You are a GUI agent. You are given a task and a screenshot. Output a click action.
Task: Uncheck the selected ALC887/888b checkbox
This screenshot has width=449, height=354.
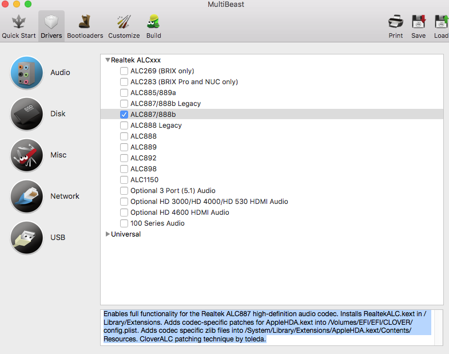pyautogui.click(x=124, y=115)
